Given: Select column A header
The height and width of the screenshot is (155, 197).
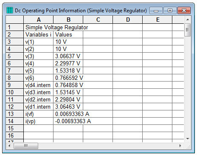Looking at the screenshot, I should pyautogui.click(x=39, y=20).
